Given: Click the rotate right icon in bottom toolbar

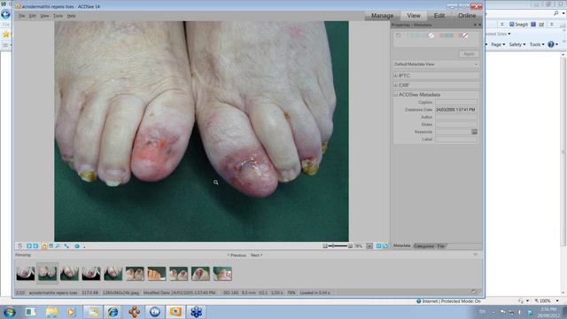Looking at the screenshot, I should [35, 246].
